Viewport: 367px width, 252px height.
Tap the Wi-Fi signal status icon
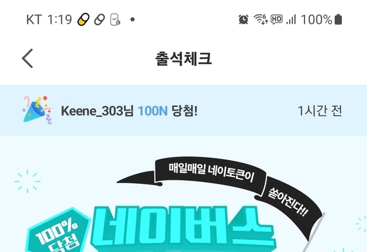261,19
